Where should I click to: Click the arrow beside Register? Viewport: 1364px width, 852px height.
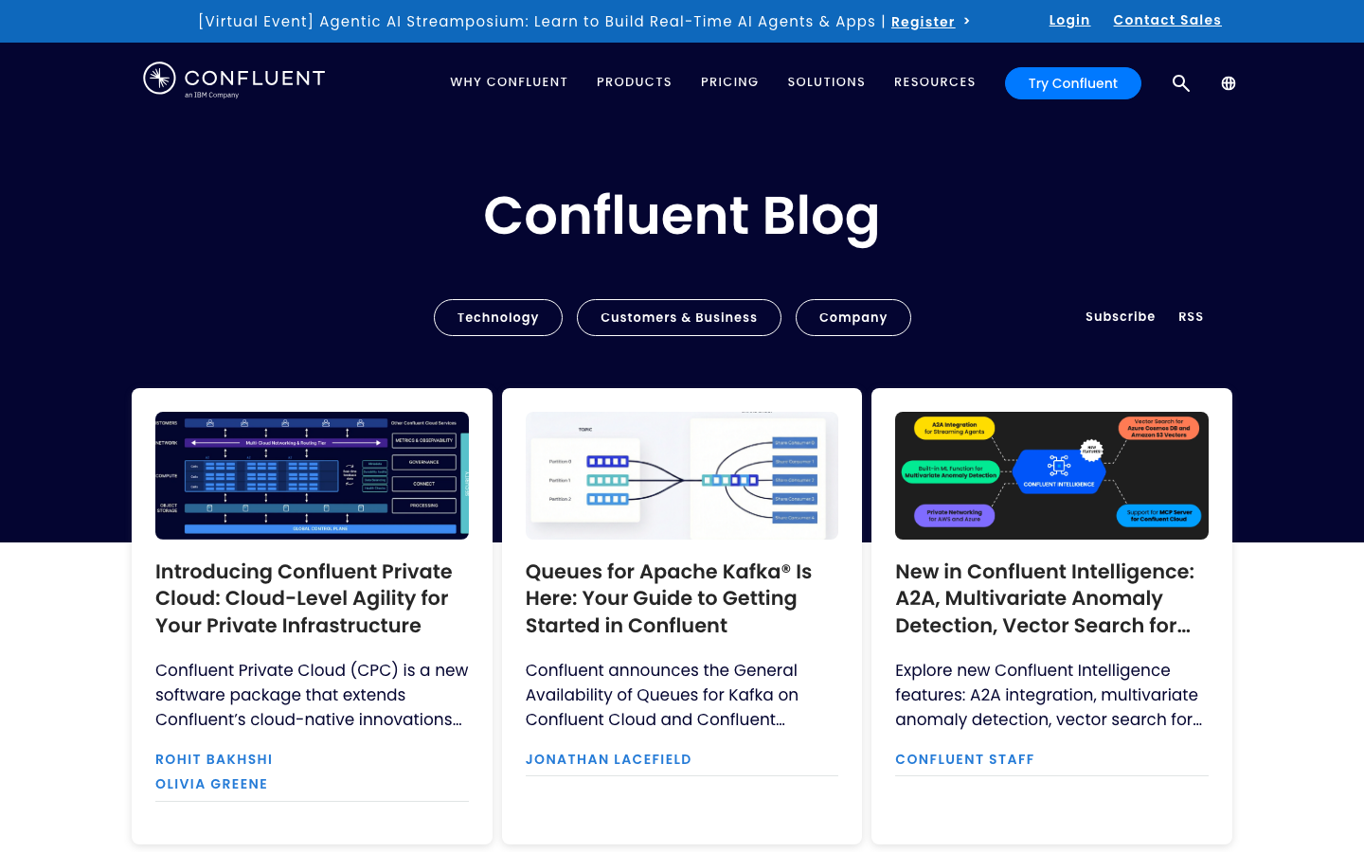tap(966, 21)
